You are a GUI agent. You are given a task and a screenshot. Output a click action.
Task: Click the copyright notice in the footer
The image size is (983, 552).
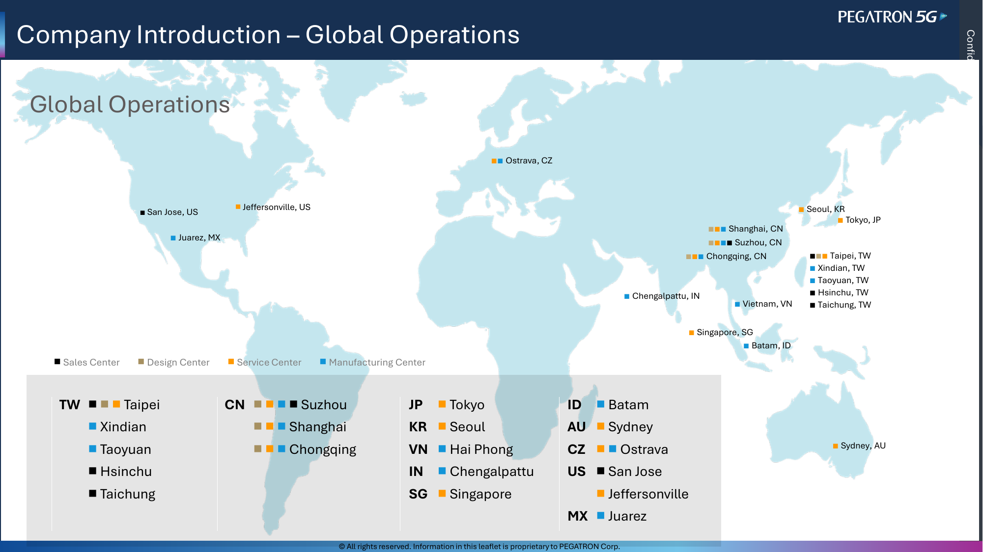[479, 547]
